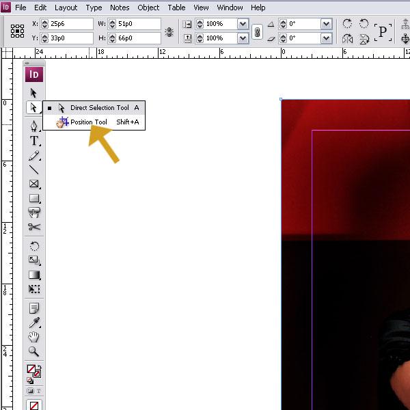Open the Edit menu
Screen dimensions: 410x410
click(40, 8)
